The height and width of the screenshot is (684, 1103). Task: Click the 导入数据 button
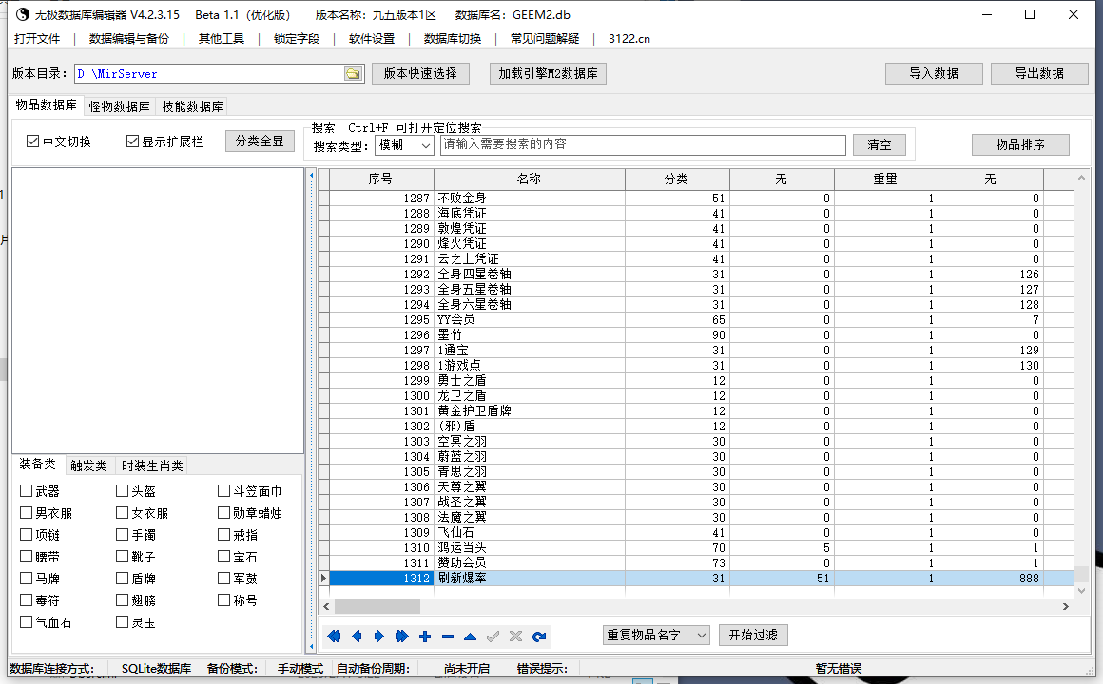click(x=934, y=73)
